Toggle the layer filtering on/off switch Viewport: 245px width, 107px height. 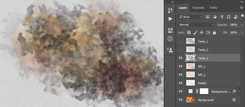(x=242, y=17)
